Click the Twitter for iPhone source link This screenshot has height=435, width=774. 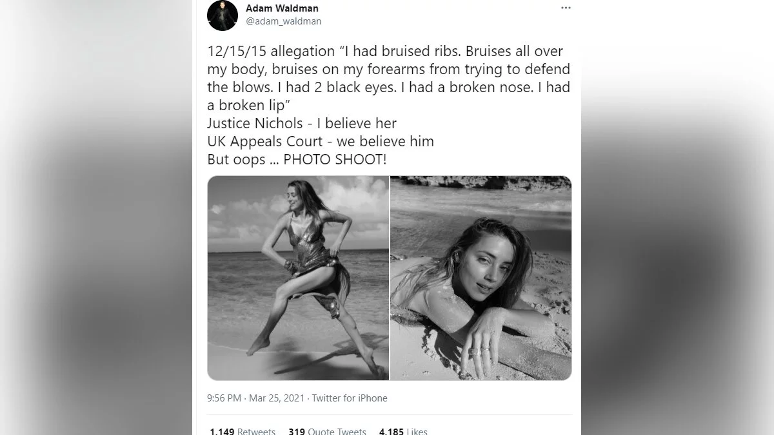(350, 398)
